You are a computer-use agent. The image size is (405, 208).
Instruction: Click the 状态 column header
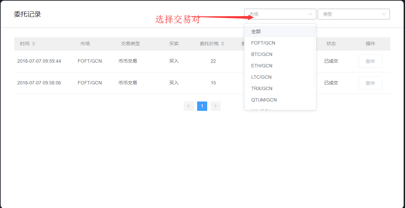coord(331,44)
